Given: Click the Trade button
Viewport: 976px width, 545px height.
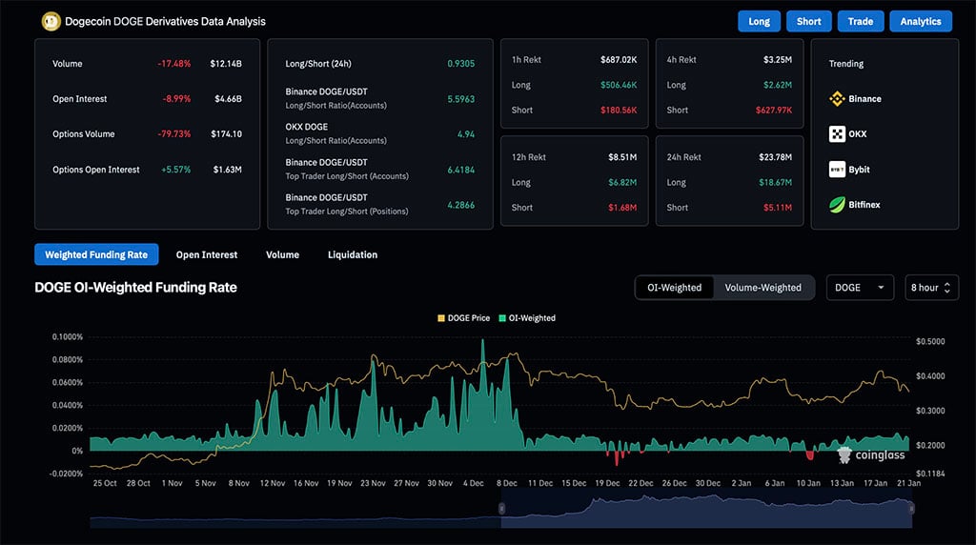Looking at the screenshot, I should (x=861, y=21).
